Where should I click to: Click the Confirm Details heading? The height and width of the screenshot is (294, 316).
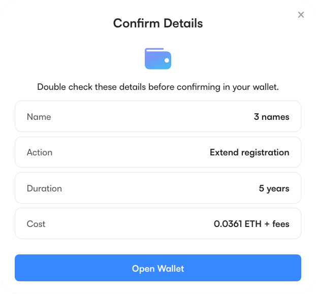pyautogui.click(x=158, y=23)
